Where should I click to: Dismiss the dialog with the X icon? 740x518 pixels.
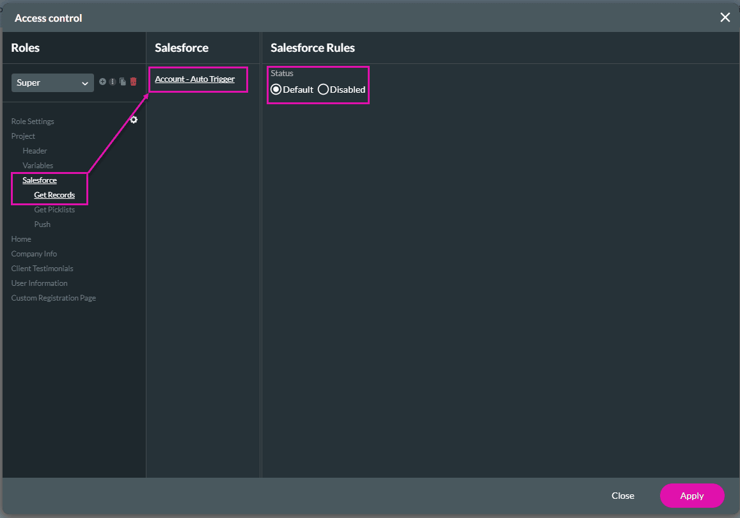(x=725, y=17)
